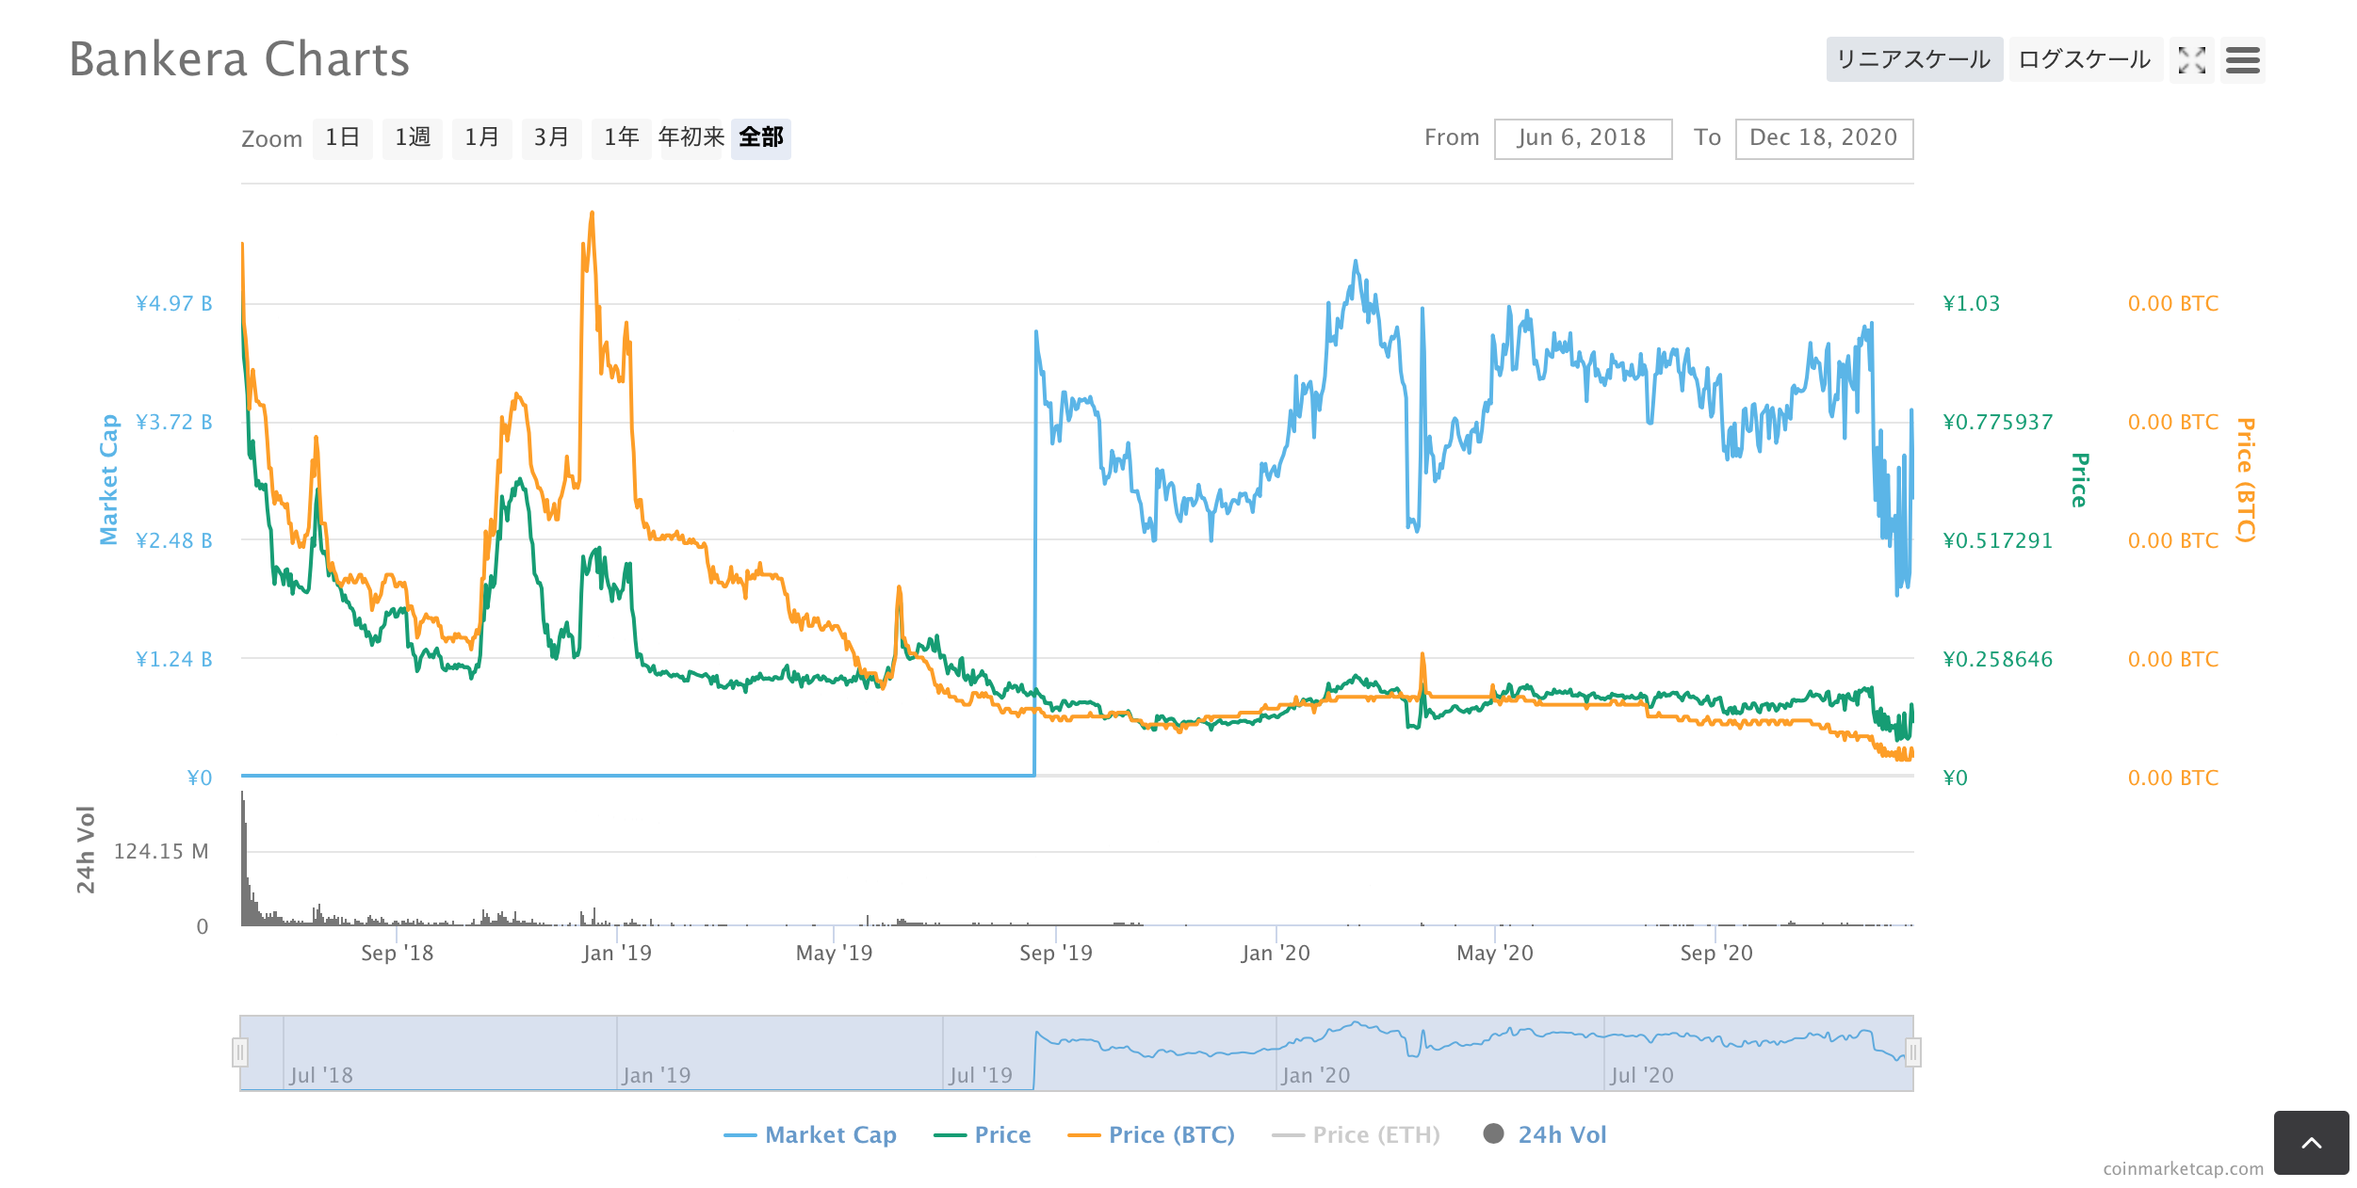The width and height of the screenshot is (2357, 1188).
Task: Open the chart hamburger export menu
Action: pyautogui.click(x=2243, y=60)
